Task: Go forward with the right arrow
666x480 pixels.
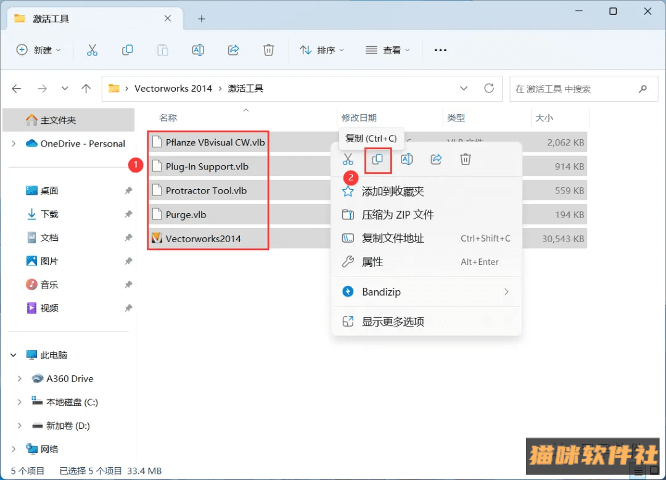Action: point(42,89)
